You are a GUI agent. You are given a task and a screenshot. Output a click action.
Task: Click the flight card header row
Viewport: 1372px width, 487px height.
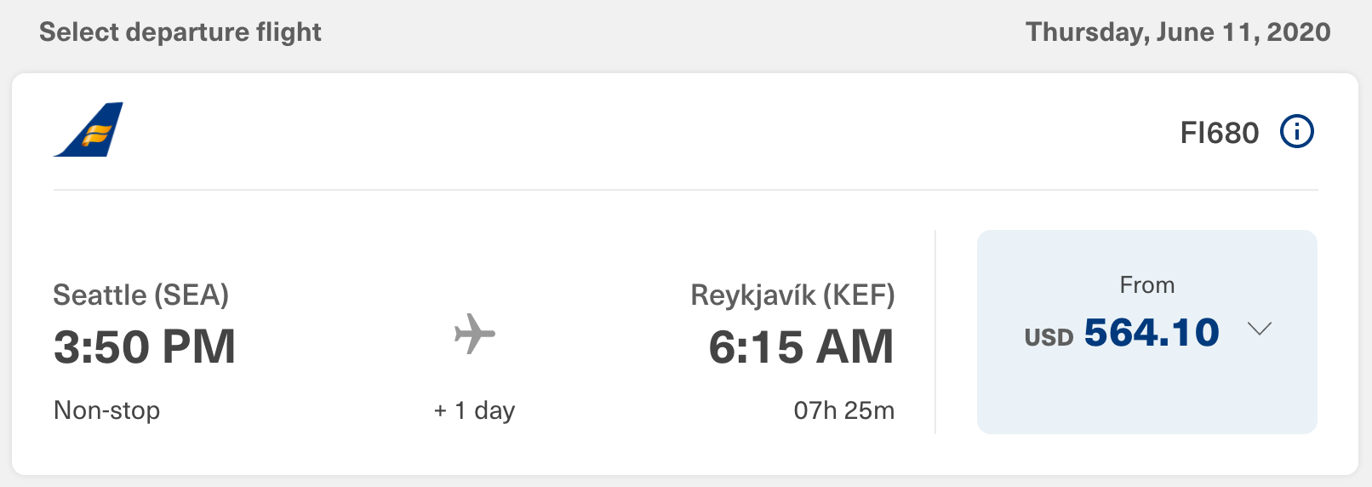685,132
